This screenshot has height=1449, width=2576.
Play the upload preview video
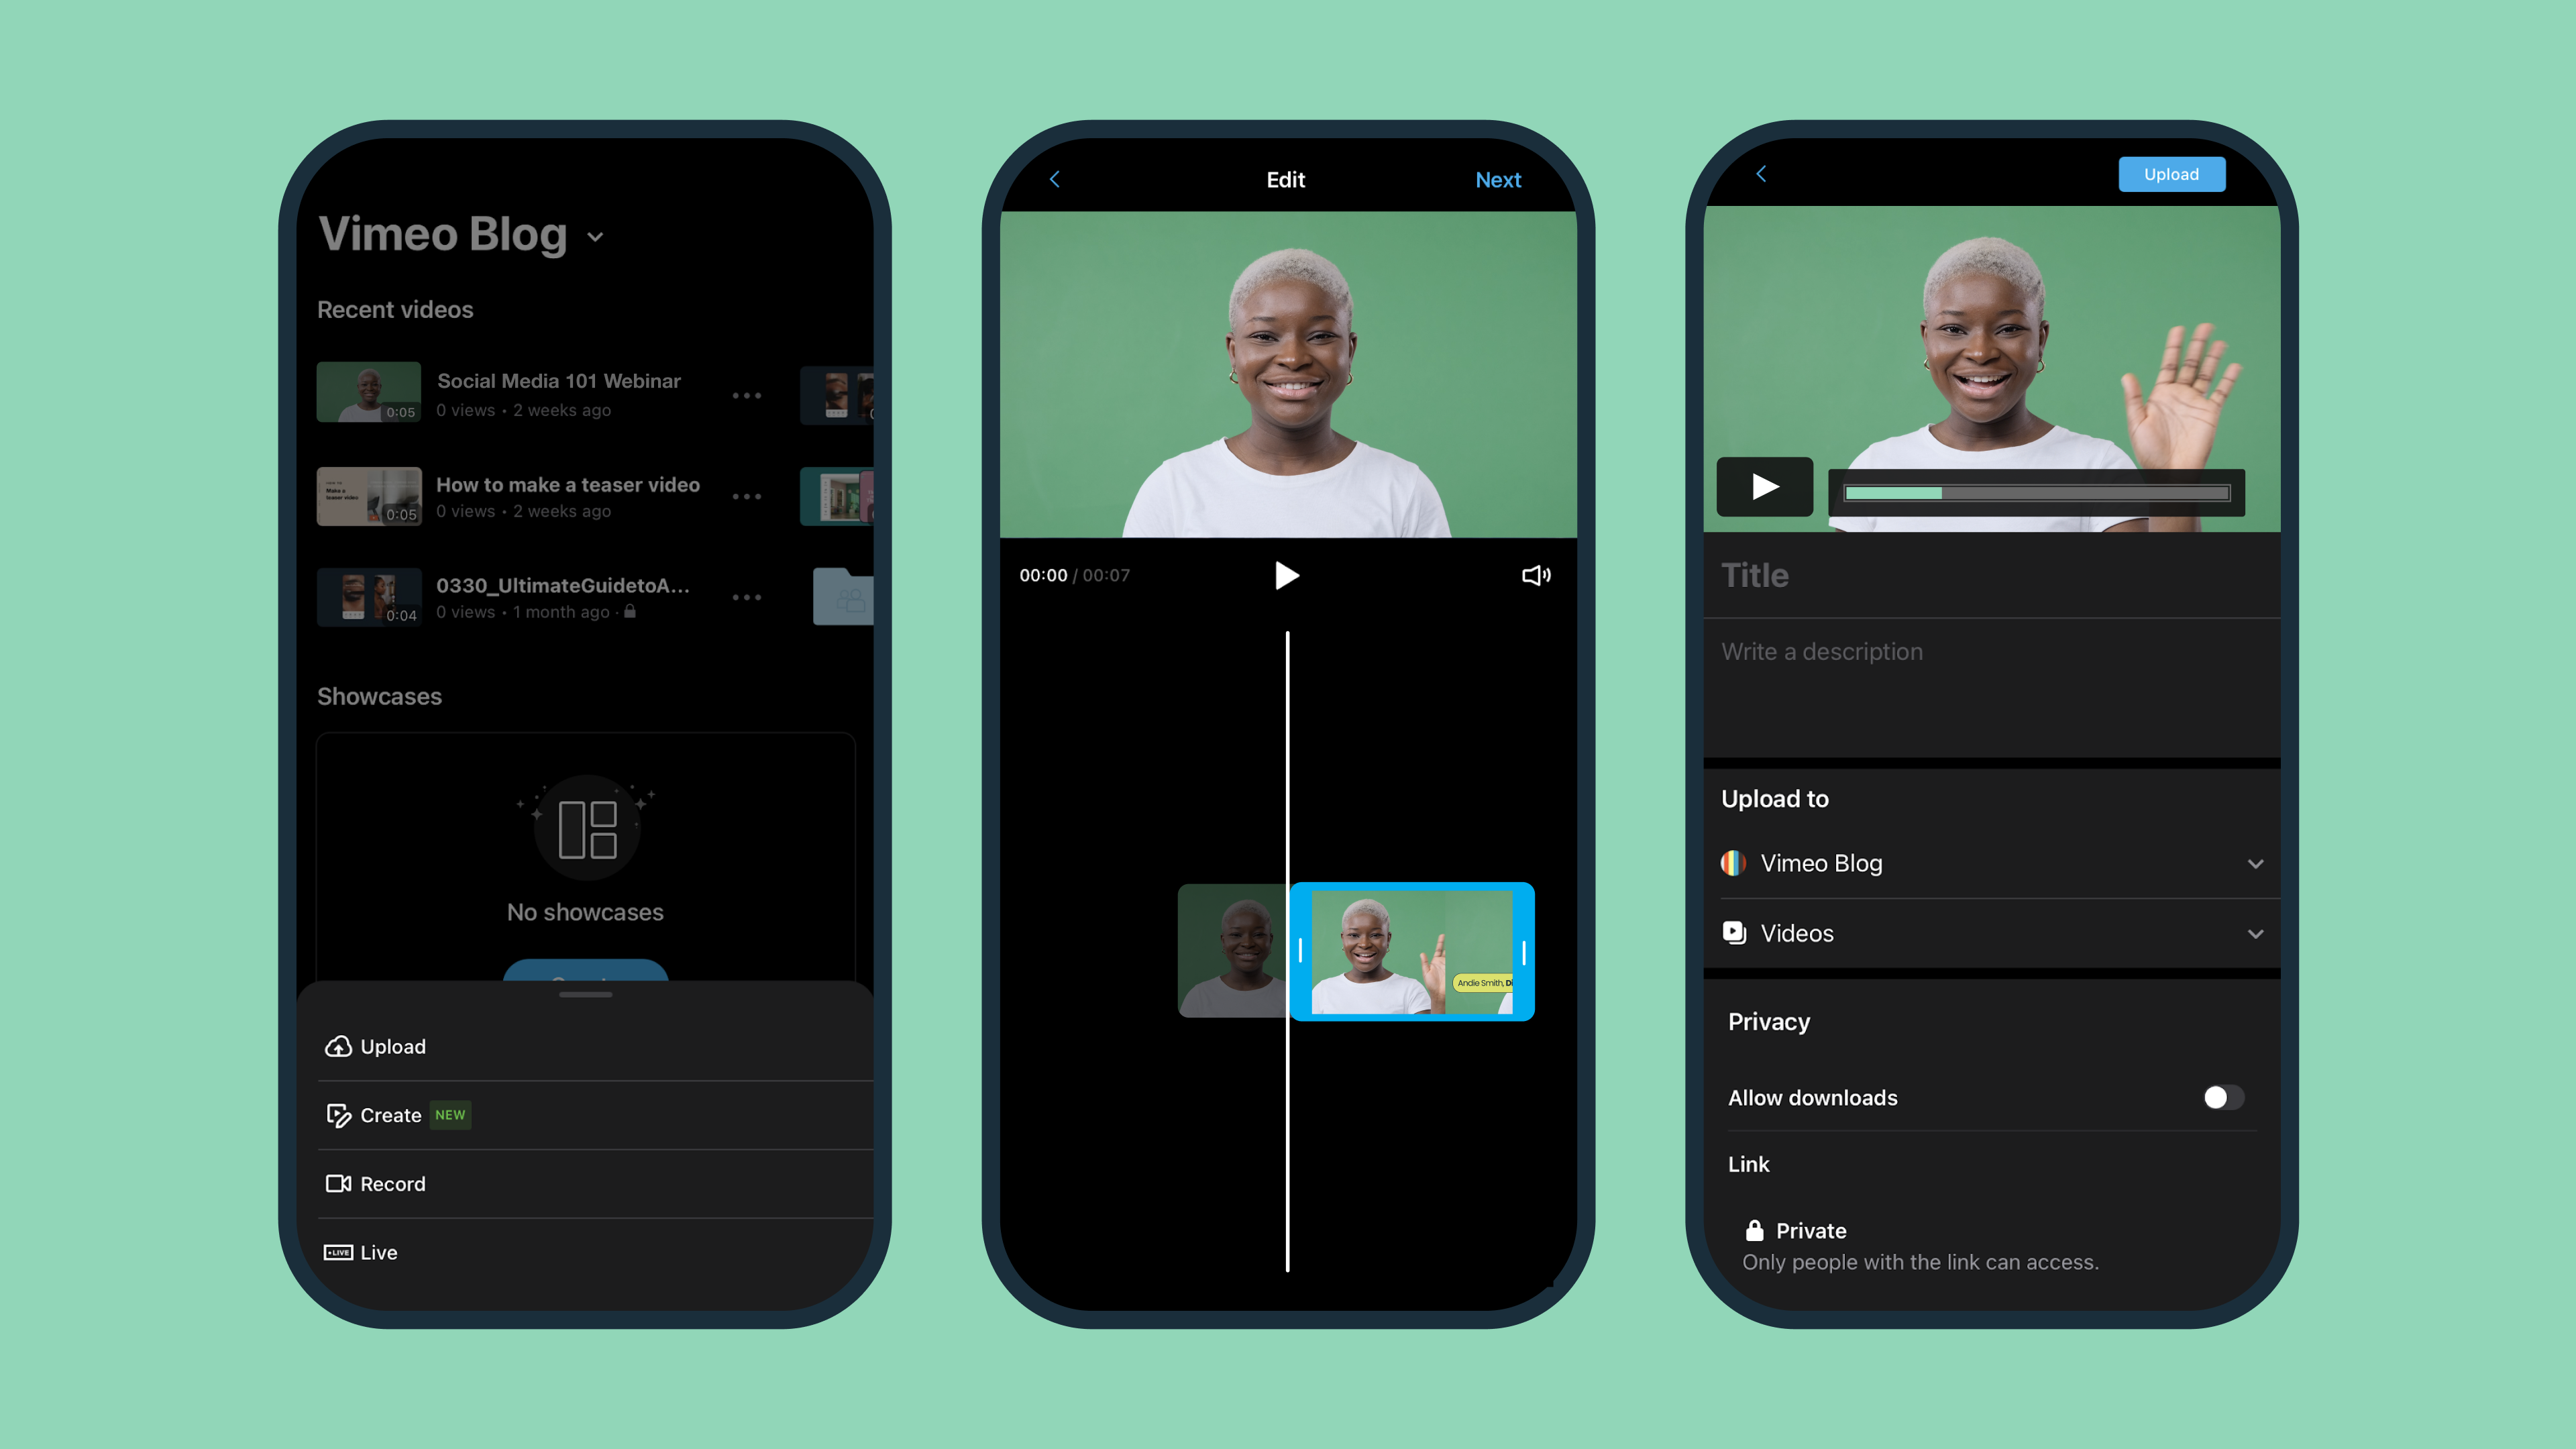point(1765,487)
